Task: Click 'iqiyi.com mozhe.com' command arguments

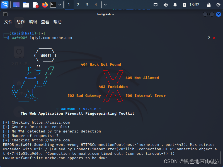Action: (51, 38)
